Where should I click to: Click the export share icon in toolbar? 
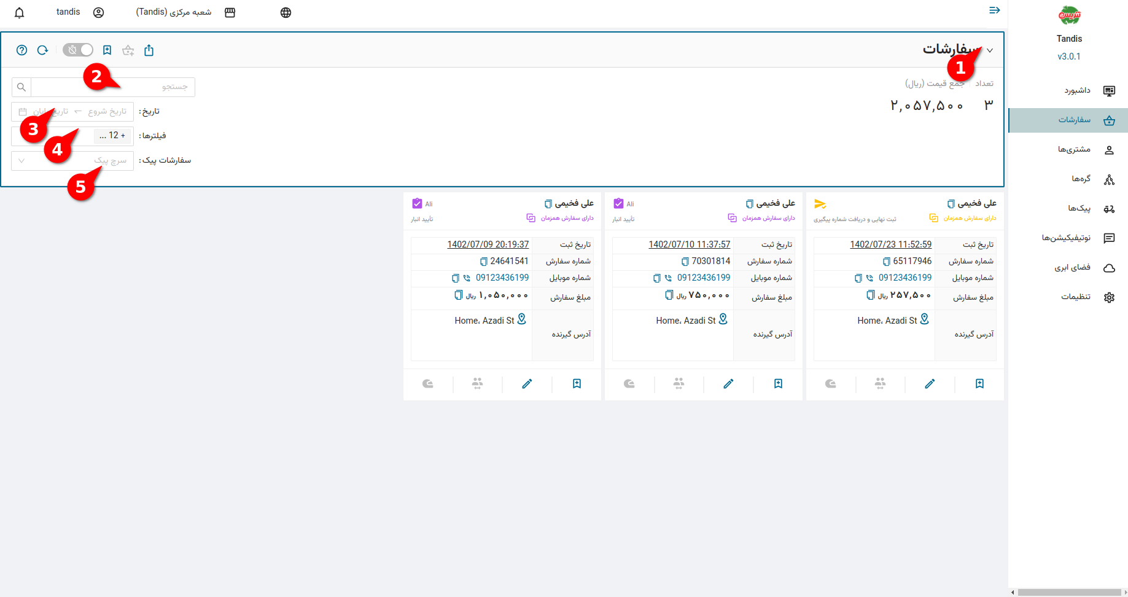[x=149, y=50]
